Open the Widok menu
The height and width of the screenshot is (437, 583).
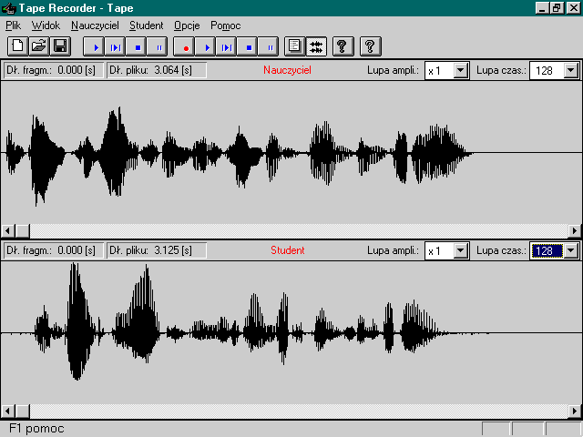pos(46,25)
